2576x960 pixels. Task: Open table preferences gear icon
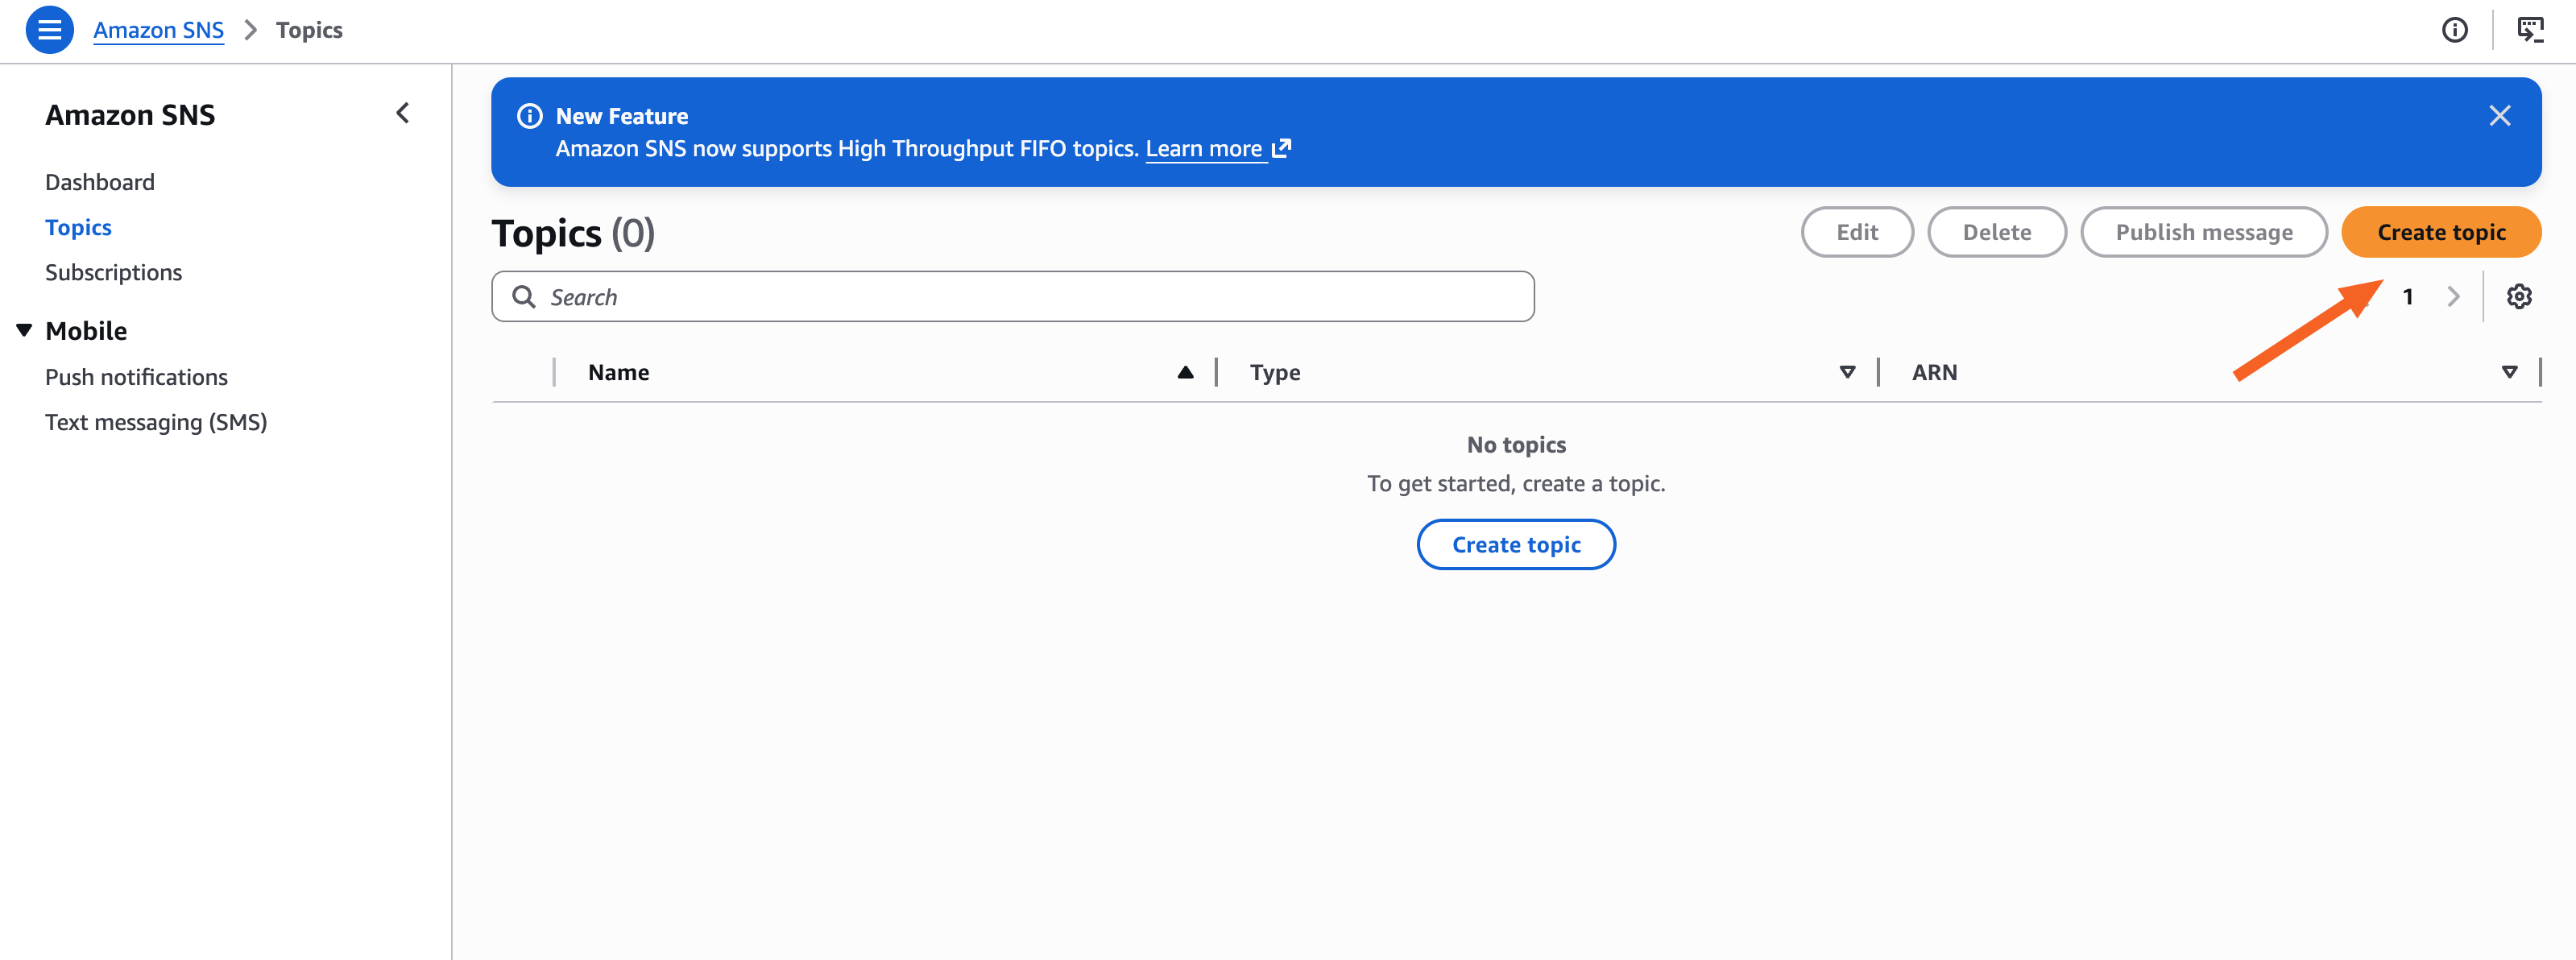pyautogui.click(x=2518, y=297)
